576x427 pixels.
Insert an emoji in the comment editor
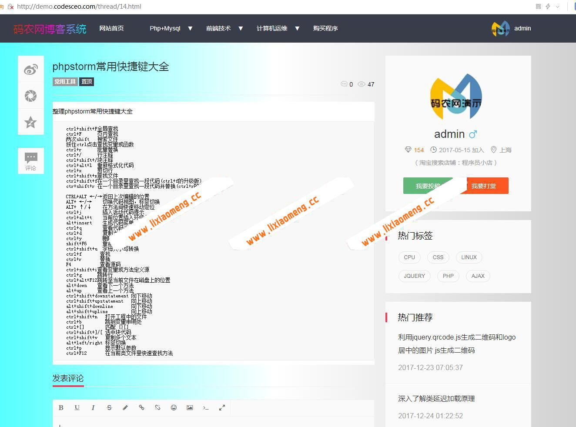click(174, 407)
